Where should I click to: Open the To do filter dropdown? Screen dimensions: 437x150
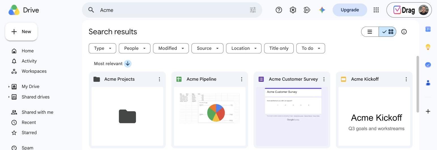(311, 48)
